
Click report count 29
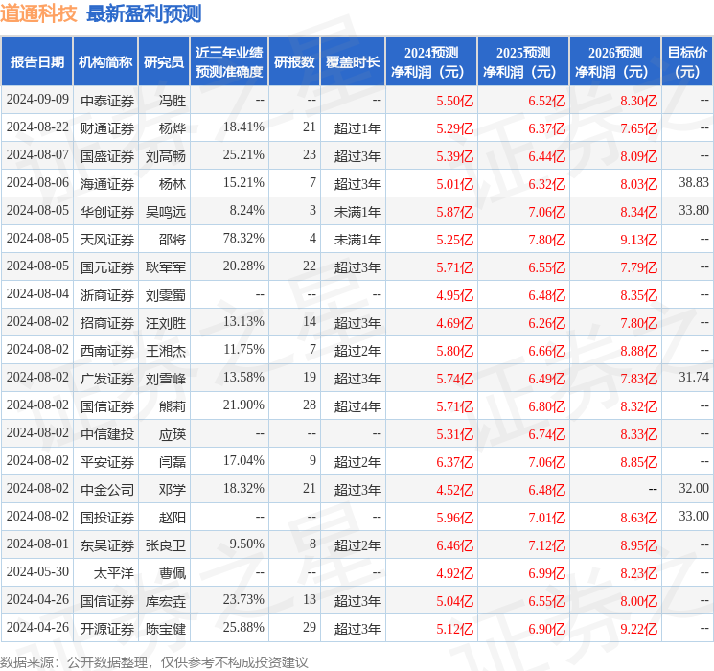(x=310, y=628)
